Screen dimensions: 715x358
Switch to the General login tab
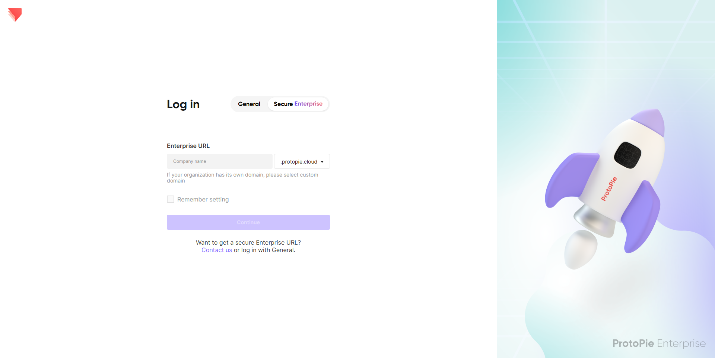(x=249, y=104)
